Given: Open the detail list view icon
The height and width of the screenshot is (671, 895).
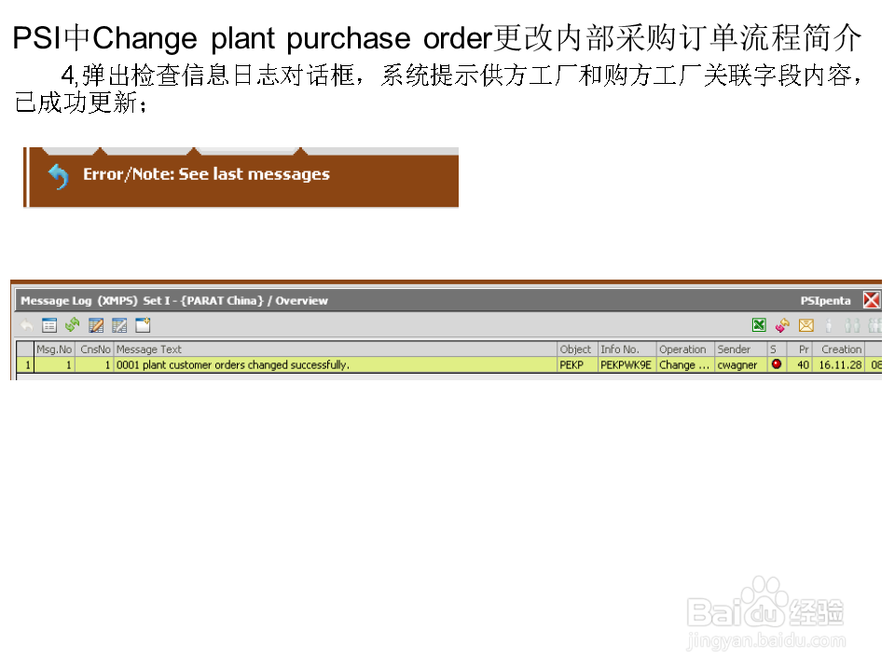Looking at the screenshot, I should [x=48, y=325].
